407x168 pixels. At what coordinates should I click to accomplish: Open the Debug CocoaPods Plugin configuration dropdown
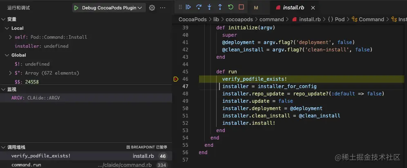[x=112, y=8]
